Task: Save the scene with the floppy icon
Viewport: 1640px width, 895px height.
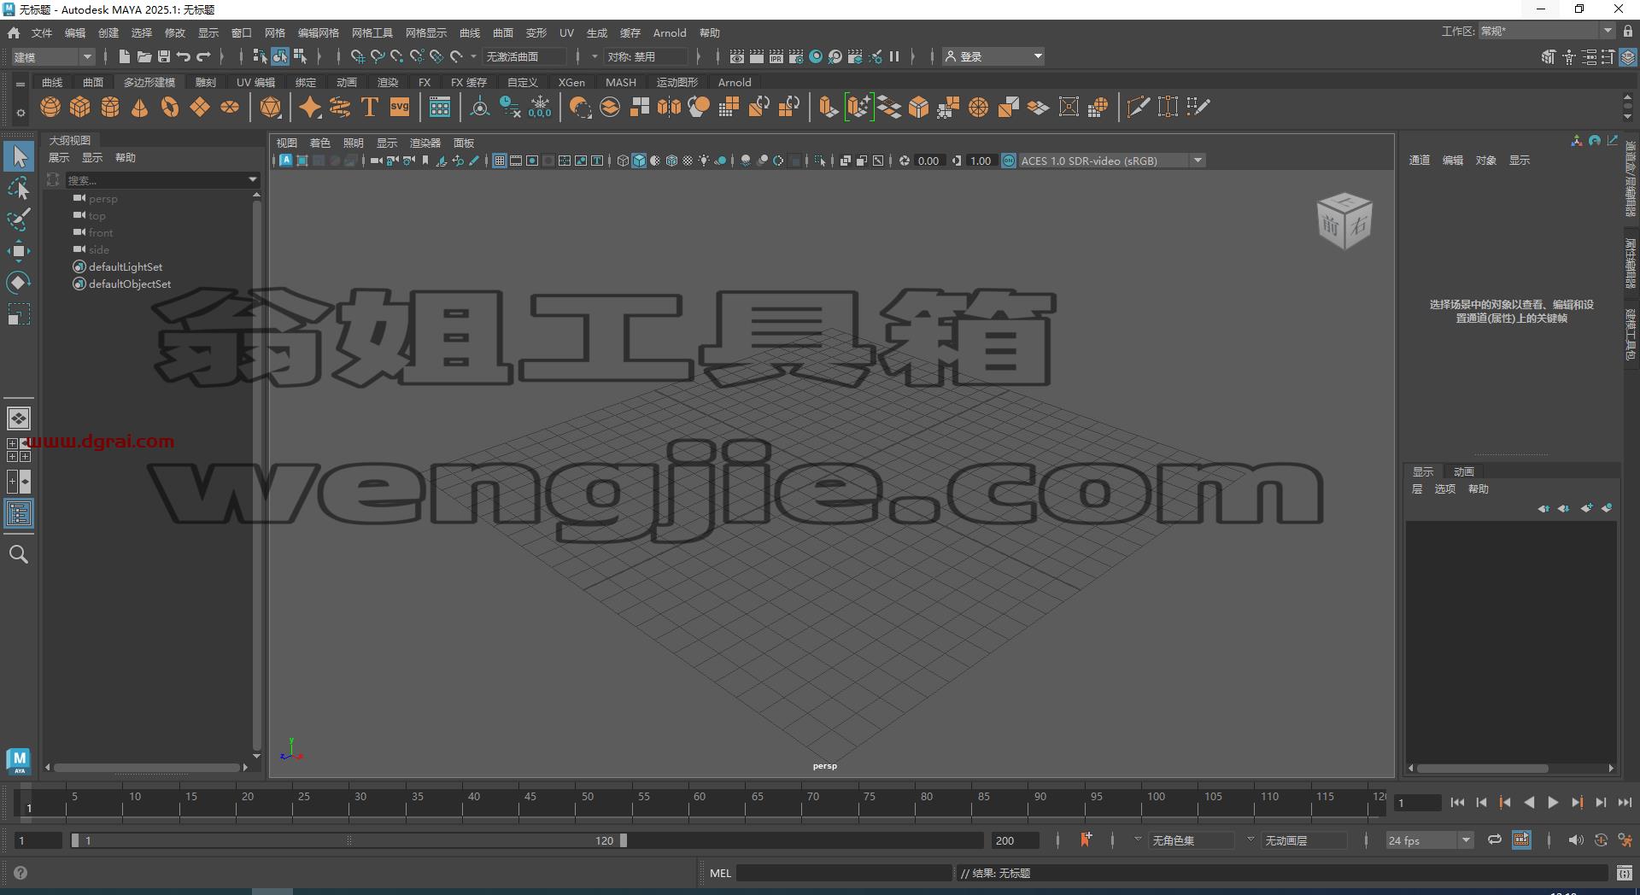Action: click(164, 56)
